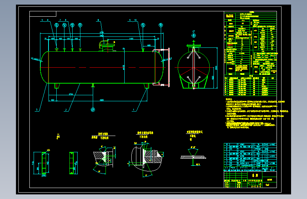Click the V-groove butt weld detail drawing

point(193,156)
